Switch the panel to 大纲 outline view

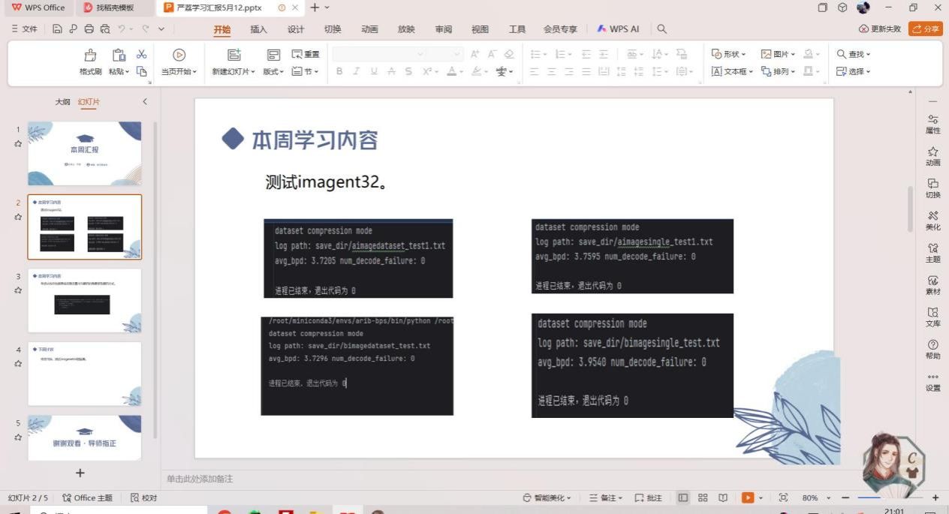pyautogui.click(x=62, y=101)
